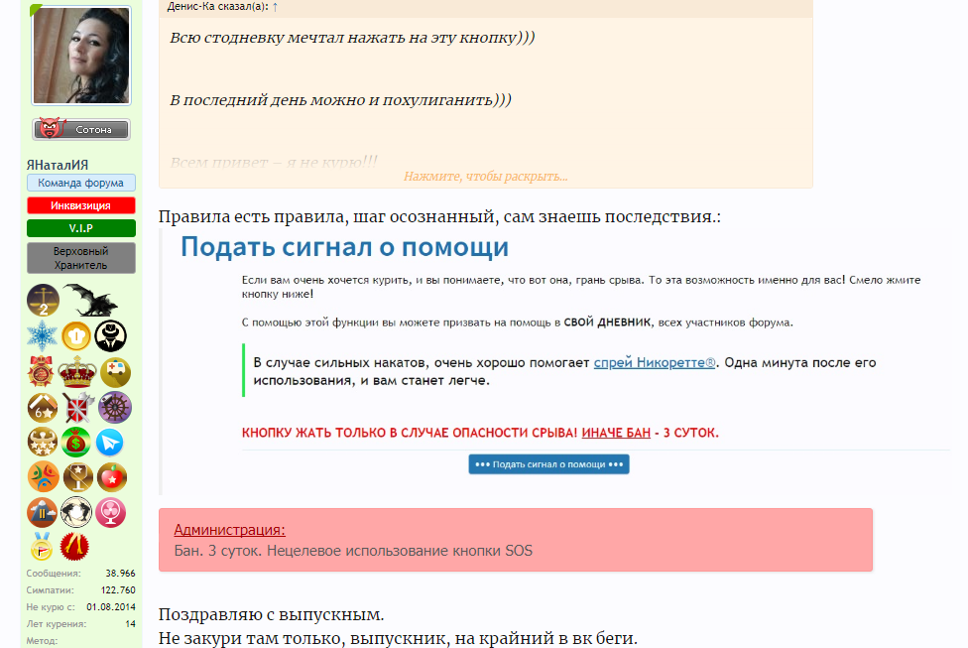Click the Симпатии value 122.760

(118, 589)
